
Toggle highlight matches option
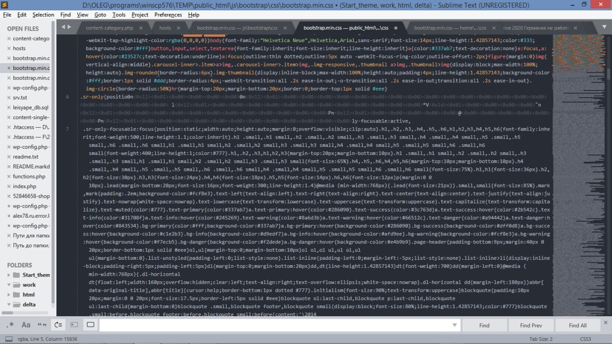(x=90, y=325)
